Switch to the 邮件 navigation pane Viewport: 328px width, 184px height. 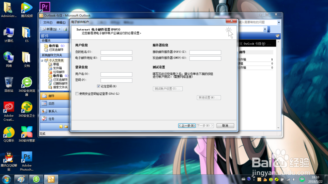[54, 96]
